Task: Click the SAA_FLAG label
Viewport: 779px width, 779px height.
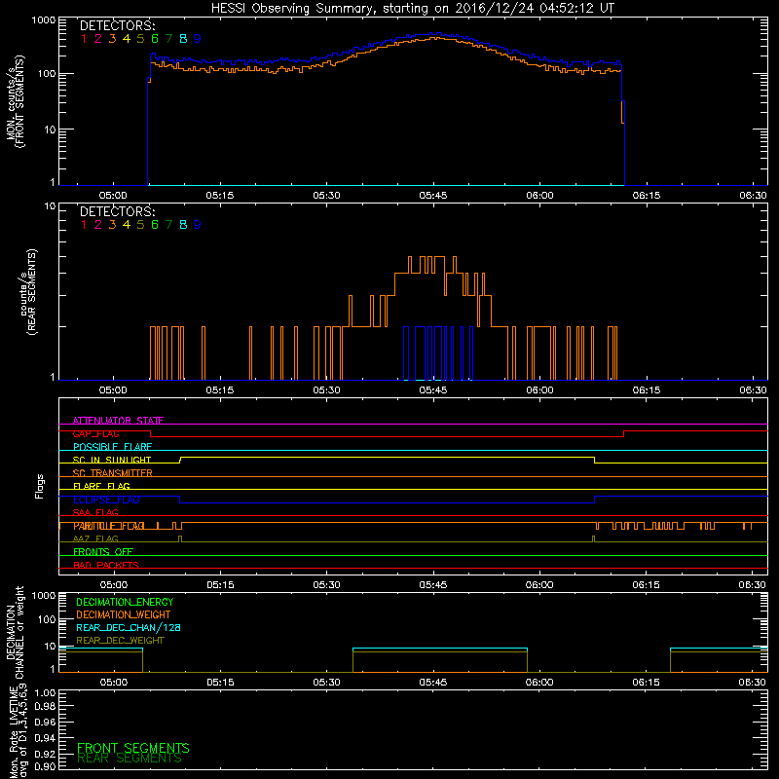Action: point(95,513)
